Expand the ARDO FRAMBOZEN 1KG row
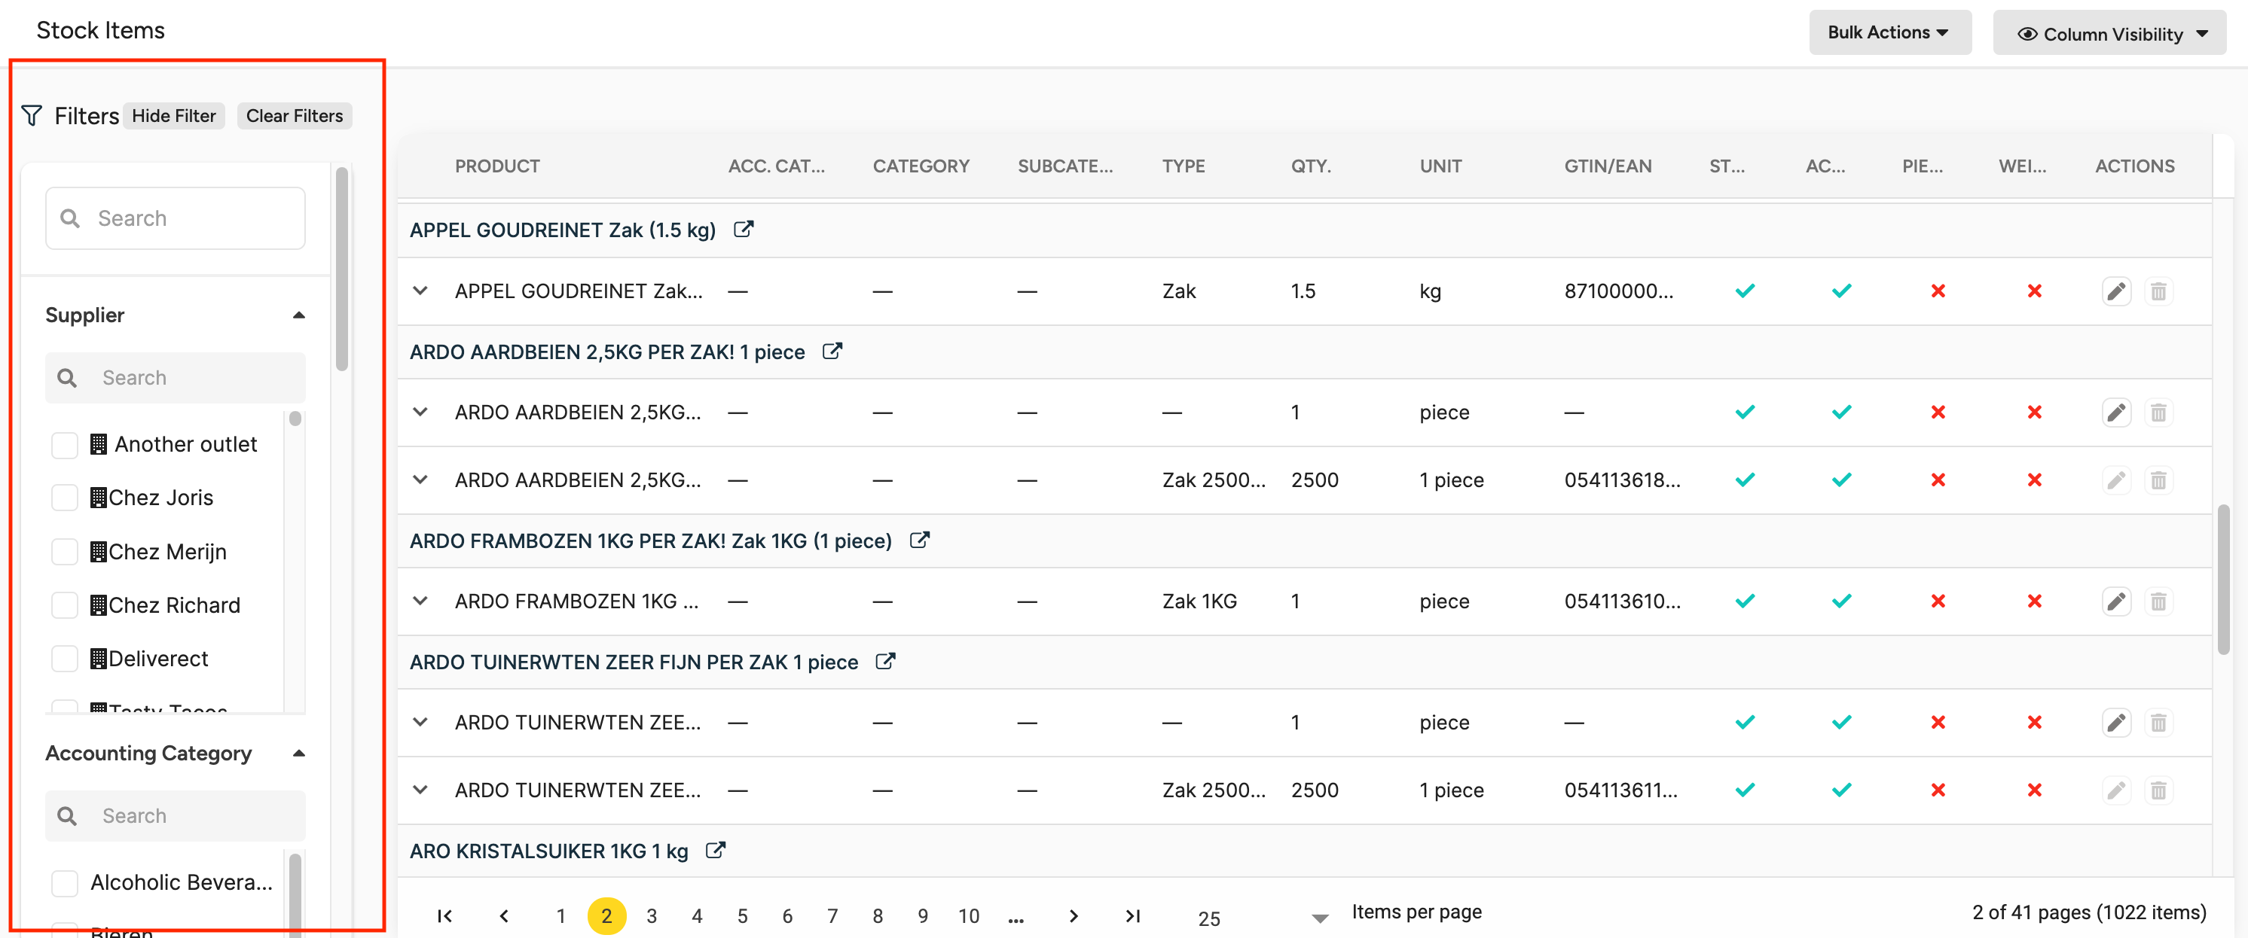The height and width of the screenshot is (938, 2248). 420,601
